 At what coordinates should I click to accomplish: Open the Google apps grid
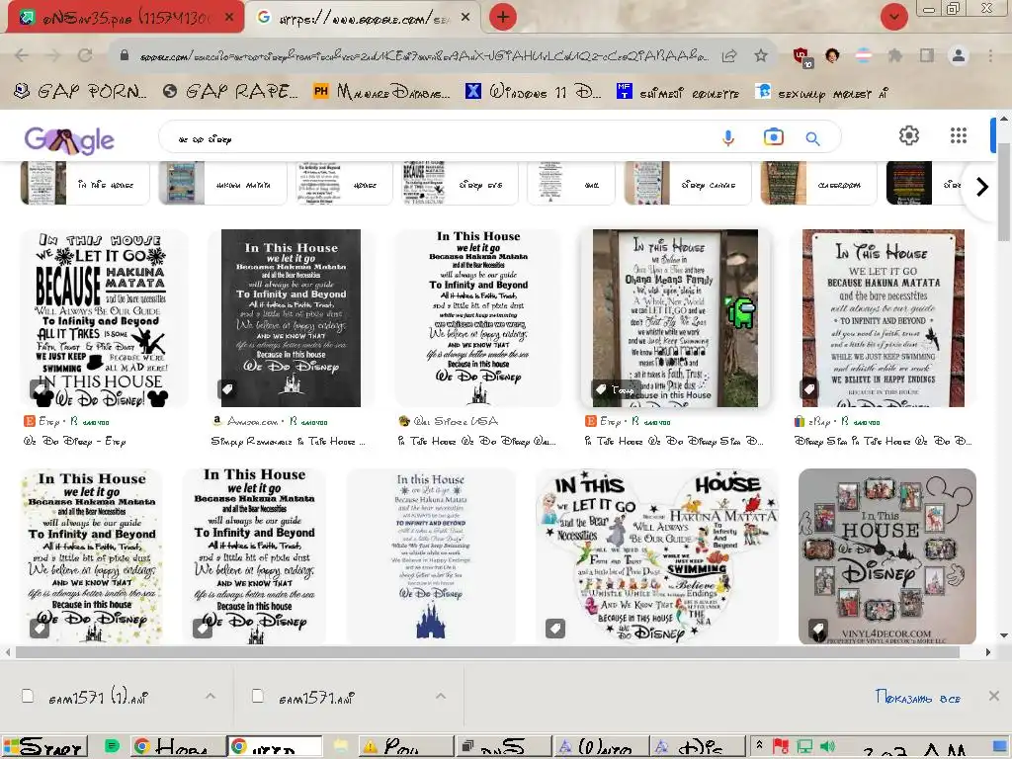(x=959, y=135)
